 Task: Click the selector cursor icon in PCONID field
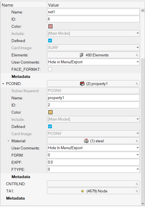pos(137,84)
